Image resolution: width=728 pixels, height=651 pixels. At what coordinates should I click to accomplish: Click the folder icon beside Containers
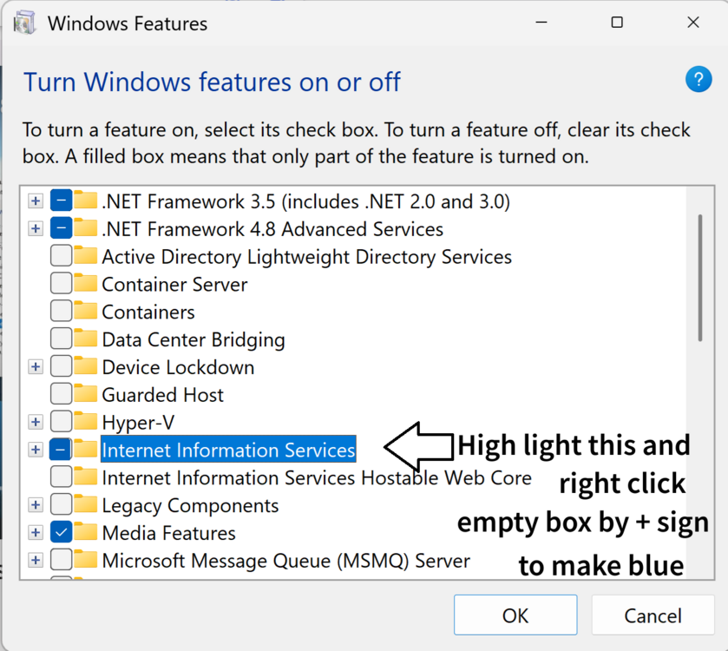click(x=85, y=312)
